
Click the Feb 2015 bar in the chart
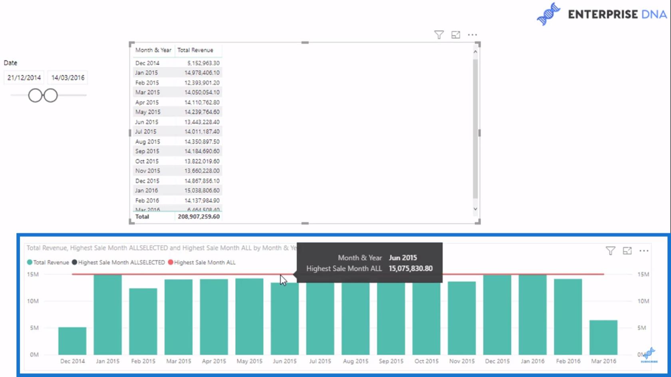click(143, 322)
